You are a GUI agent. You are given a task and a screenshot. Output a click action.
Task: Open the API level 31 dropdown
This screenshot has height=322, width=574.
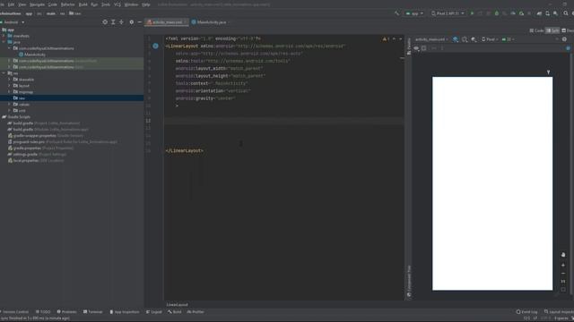pyautogui.click(x=509, y=39)
